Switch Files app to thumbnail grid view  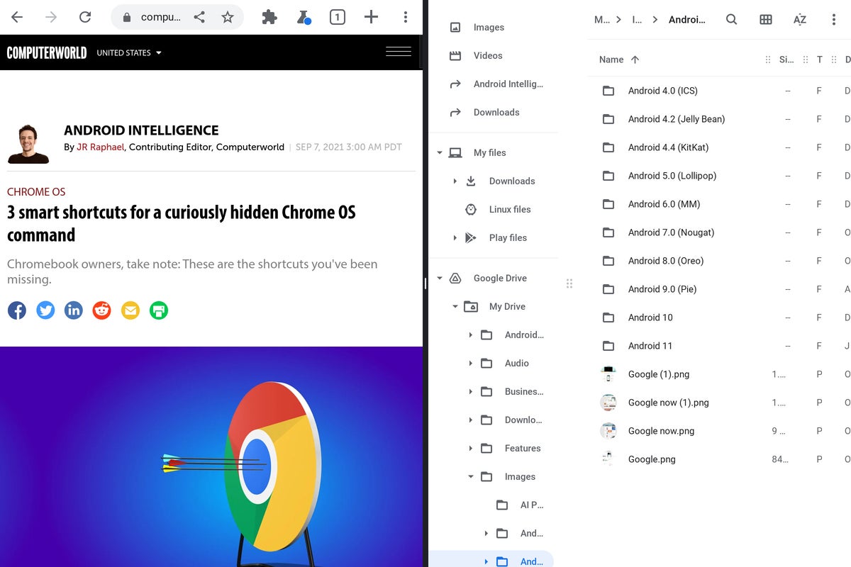point(766,20)
